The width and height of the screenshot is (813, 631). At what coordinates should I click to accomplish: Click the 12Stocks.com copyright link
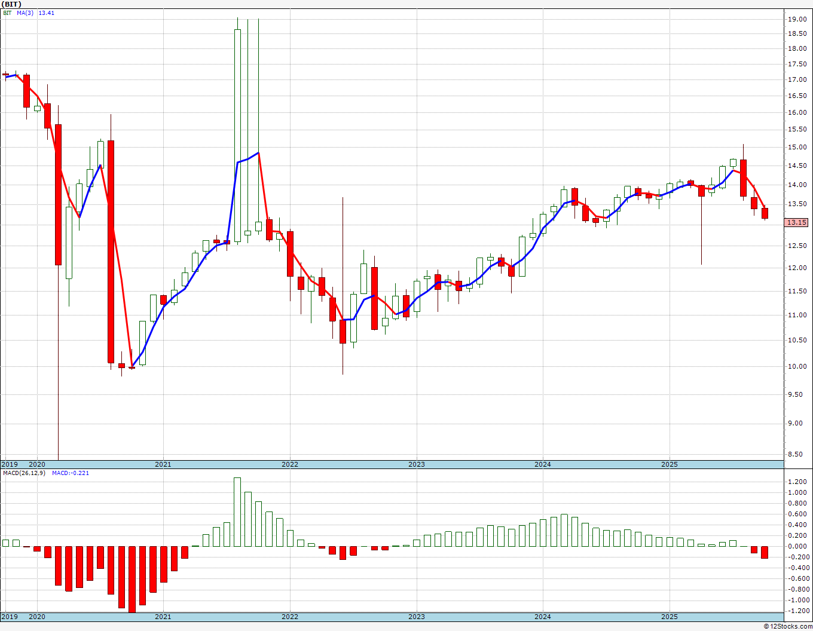click(788, 626)
